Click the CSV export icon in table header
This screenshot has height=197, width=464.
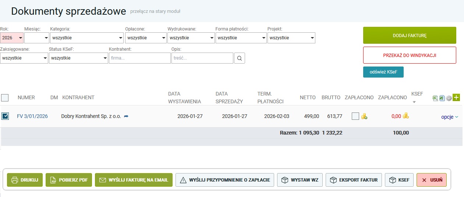pos(435,98)
